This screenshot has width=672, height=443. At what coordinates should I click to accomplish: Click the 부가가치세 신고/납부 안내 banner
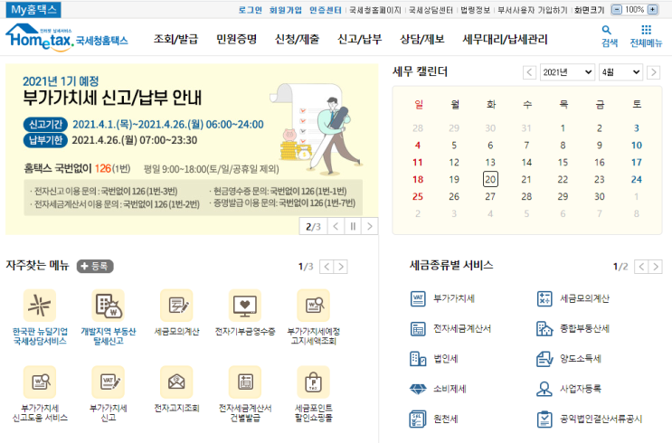[x=192, y=149]
